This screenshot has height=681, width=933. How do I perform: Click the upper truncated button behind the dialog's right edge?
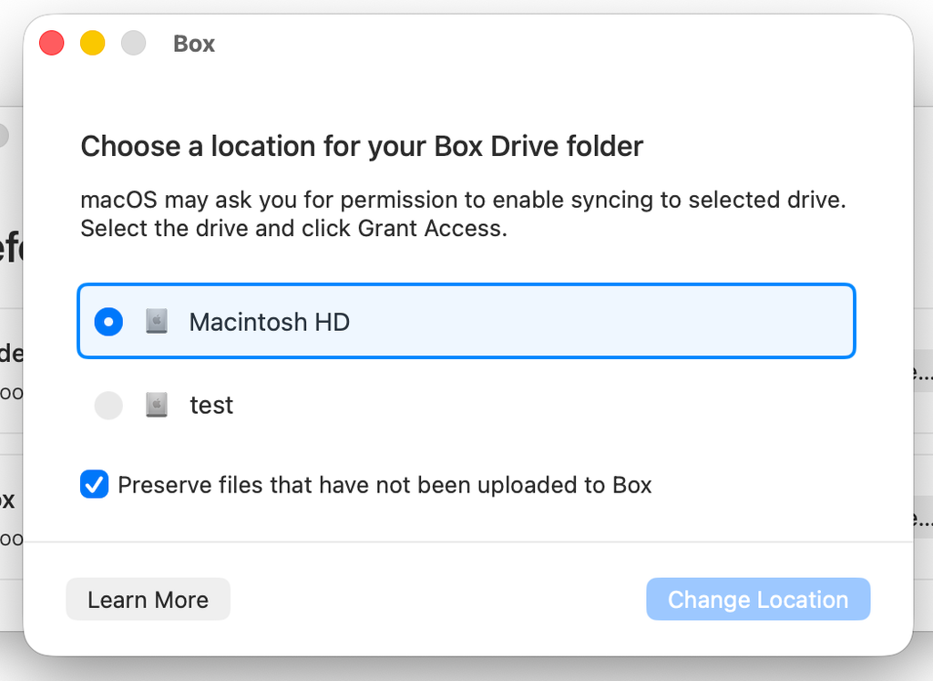922,374
